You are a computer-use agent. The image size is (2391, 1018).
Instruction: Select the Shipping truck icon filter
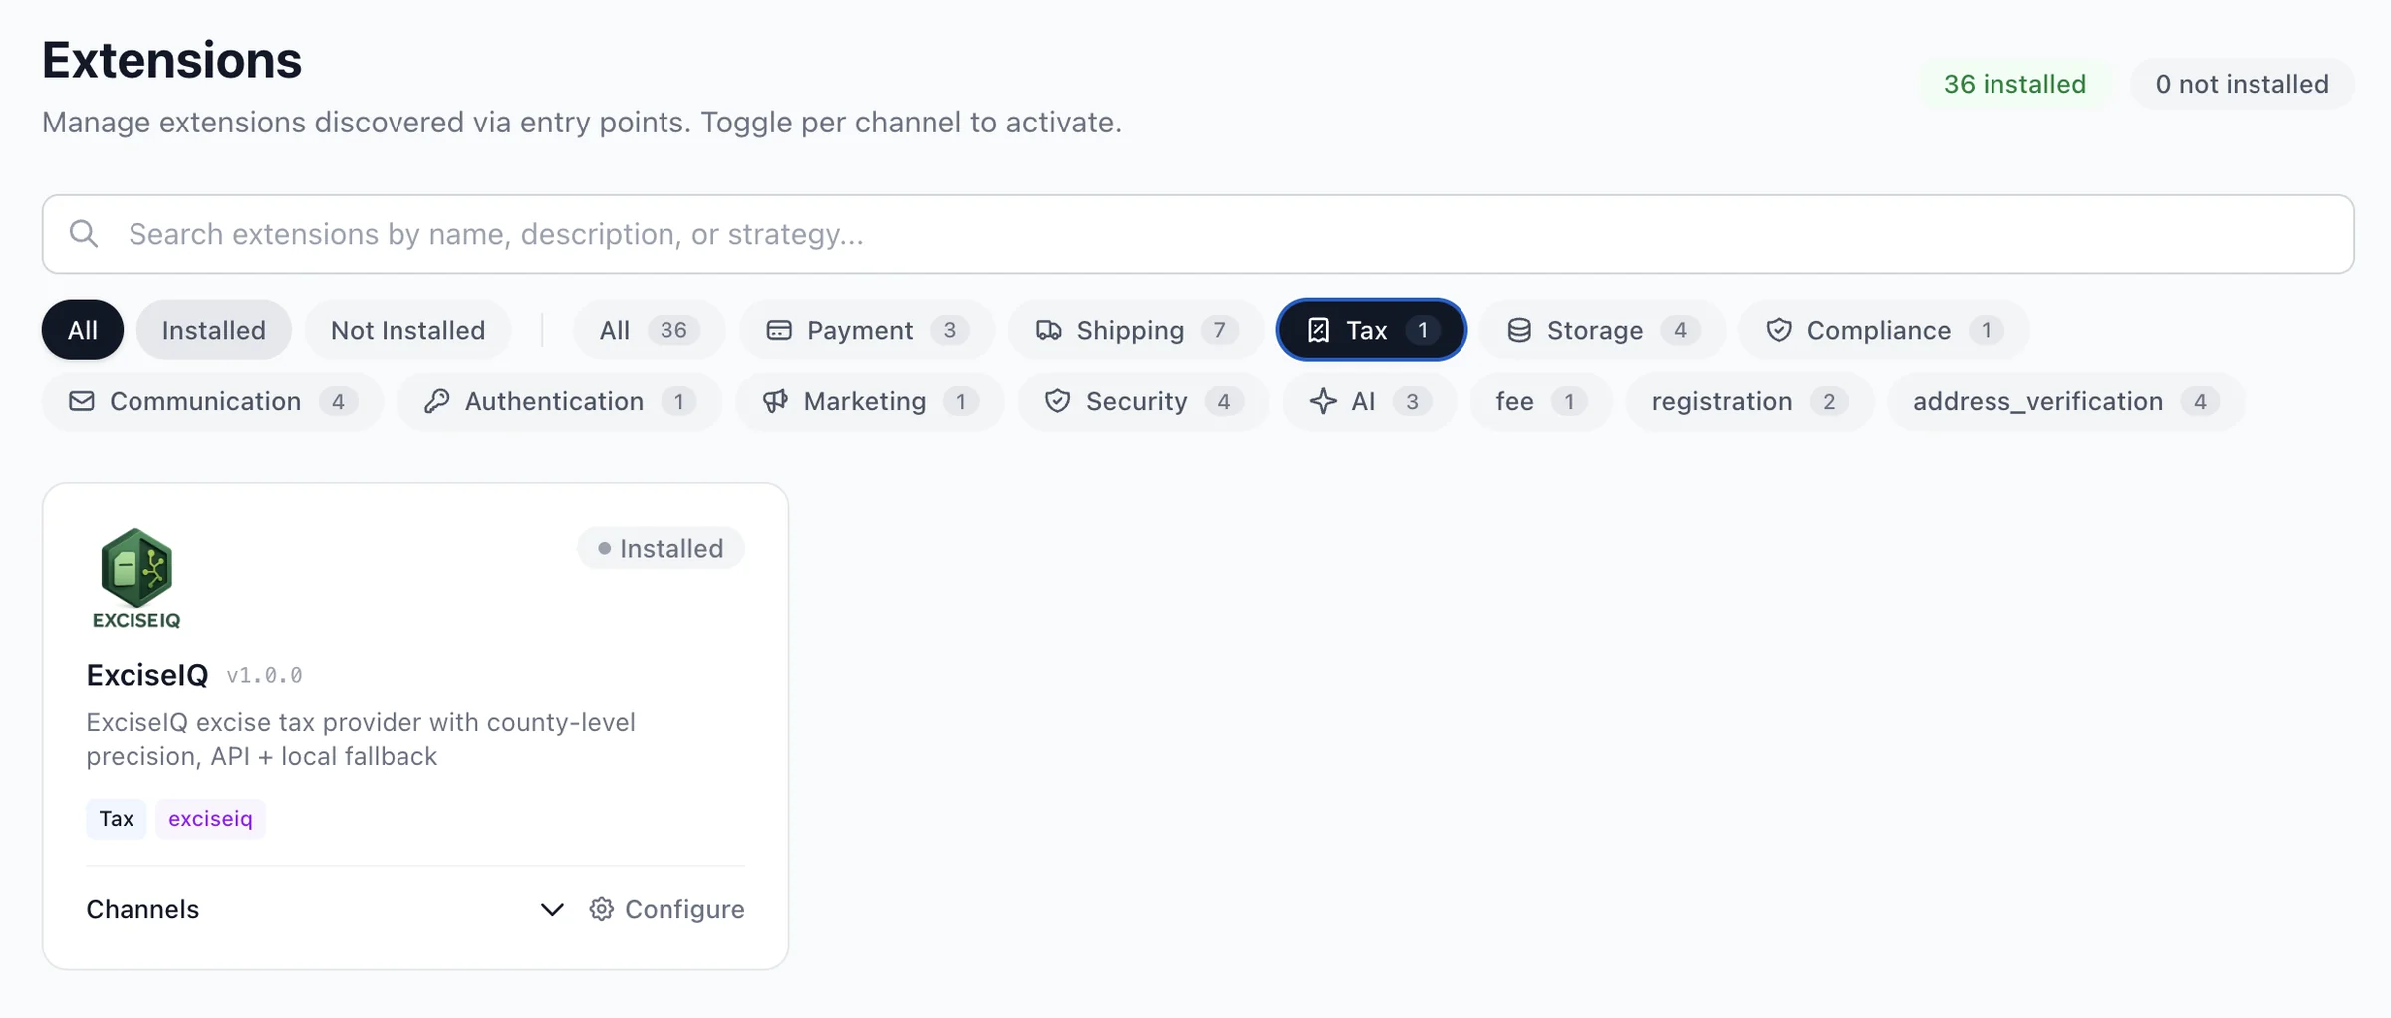(1048, 330)
